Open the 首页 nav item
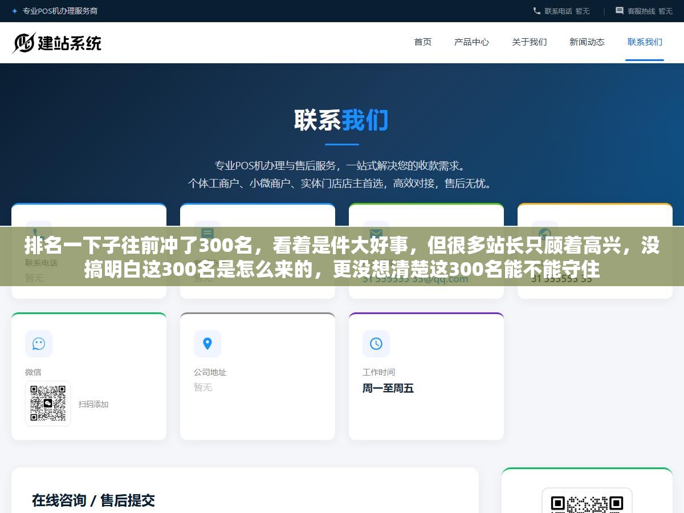684x513 pixels. tap(423, 42)
